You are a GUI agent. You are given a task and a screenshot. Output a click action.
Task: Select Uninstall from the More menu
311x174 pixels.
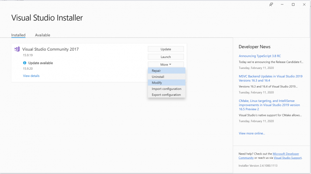tap(167, 77)
